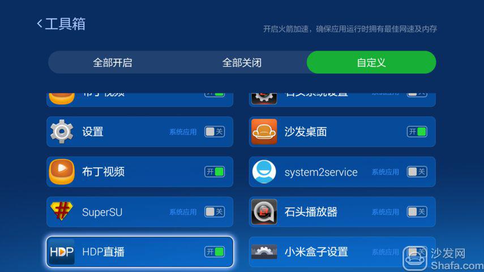The width and height of the screenshot is (484, 272).
Task: Click the 设置 app name text
Action: click(93, 132)
